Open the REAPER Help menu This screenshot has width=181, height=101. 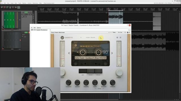coord(40,3)
